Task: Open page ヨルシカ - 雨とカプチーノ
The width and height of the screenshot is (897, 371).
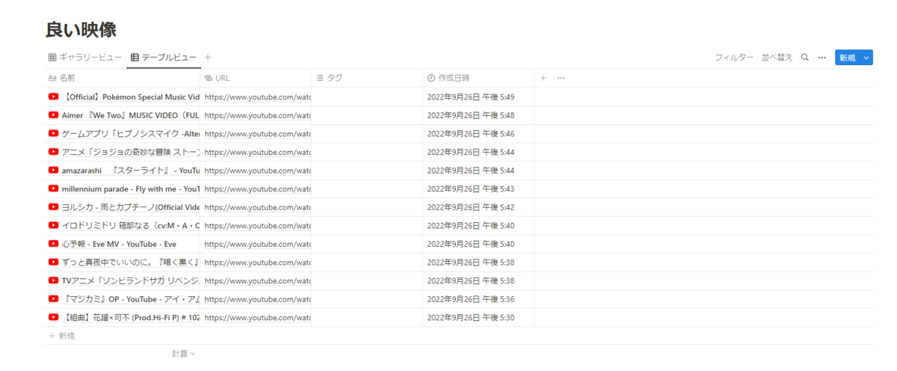Action: 131,207
